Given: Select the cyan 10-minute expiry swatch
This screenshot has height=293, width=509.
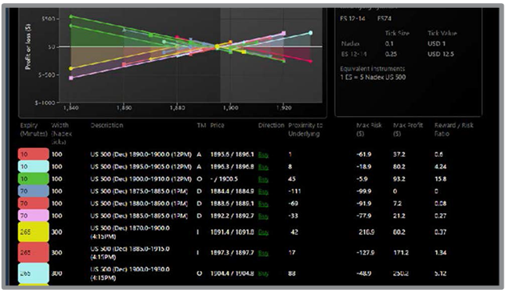Looking at the screenshot, I should [x=34, y=166].
